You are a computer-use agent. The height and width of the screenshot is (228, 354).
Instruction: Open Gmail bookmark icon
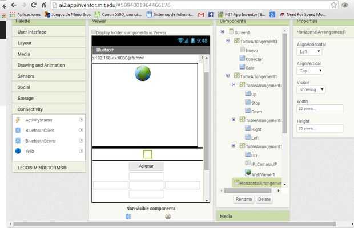[x=201, y=15]
